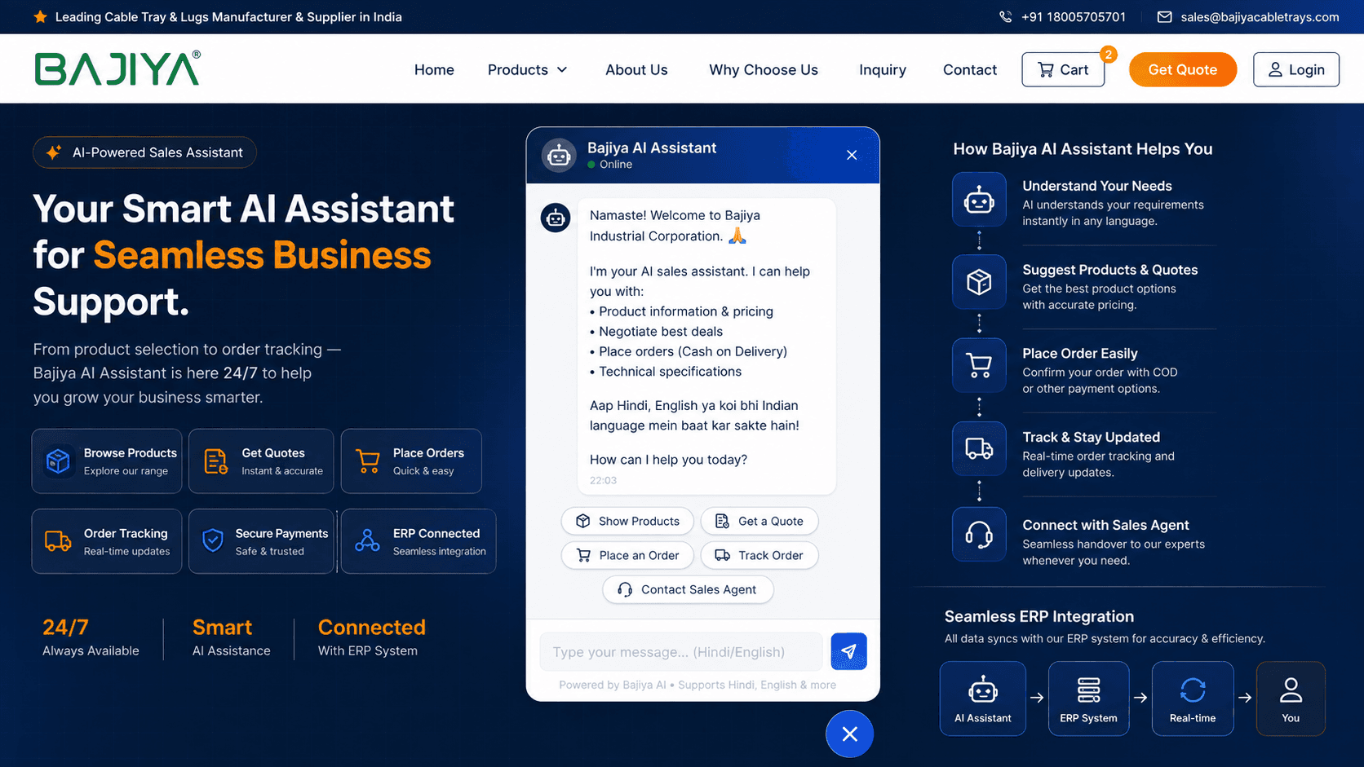Select the Track Order quick reply
The height and width of the screenshot is (767, 1364).
click(759, 555)
